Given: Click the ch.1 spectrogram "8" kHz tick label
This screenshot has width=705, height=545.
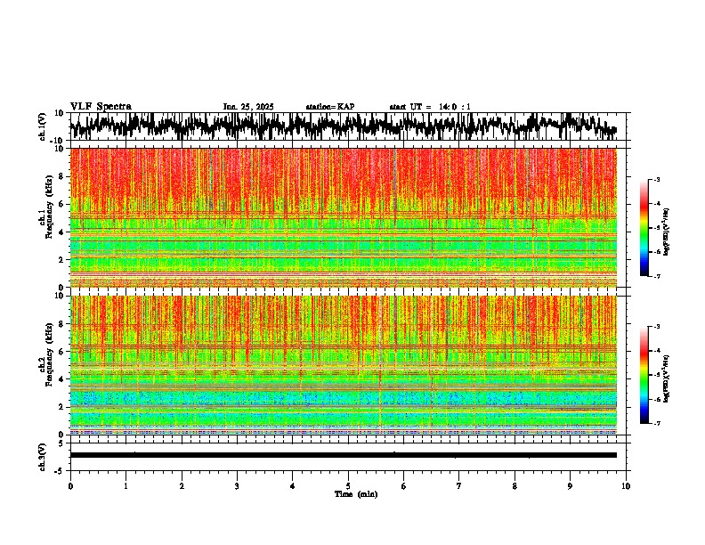Looking at the screenshot, I should point(62,176).
